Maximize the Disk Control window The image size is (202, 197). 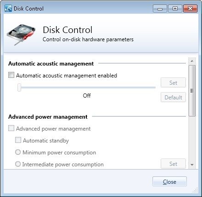coord(175,8)
